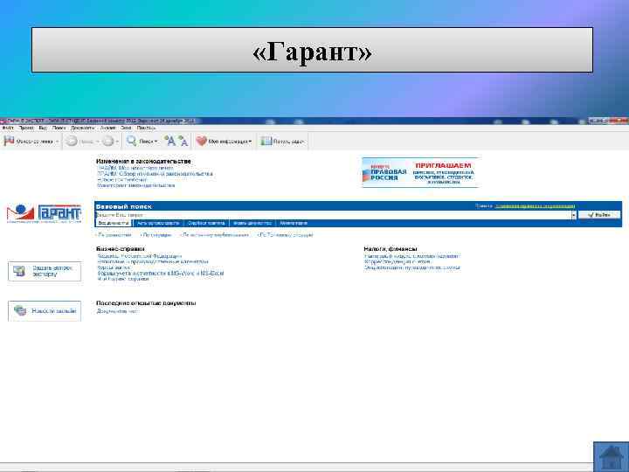Click the Гарант logo
Screen dimensions: 629x472
(x=45, y=213)
